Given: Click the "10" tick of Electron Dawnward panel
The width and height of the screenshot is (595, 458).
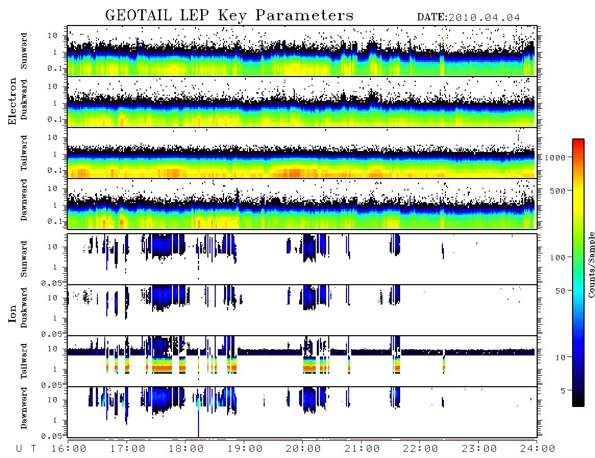Looking at the screenshot, I should tap(53, 188).
